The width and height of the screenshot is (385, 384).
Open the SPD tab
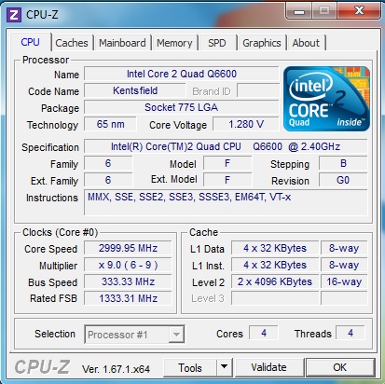[x=217, y=43]
